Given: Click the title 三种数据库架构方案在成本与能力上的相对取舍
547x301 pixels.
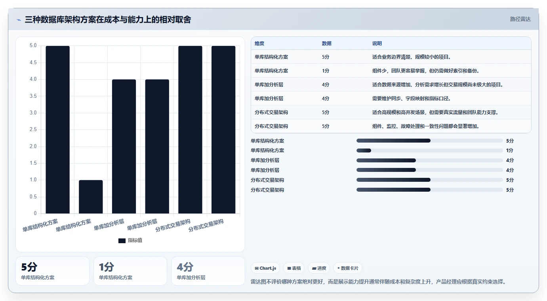Looking at the screenshot, I should click(x=108, y=19).
